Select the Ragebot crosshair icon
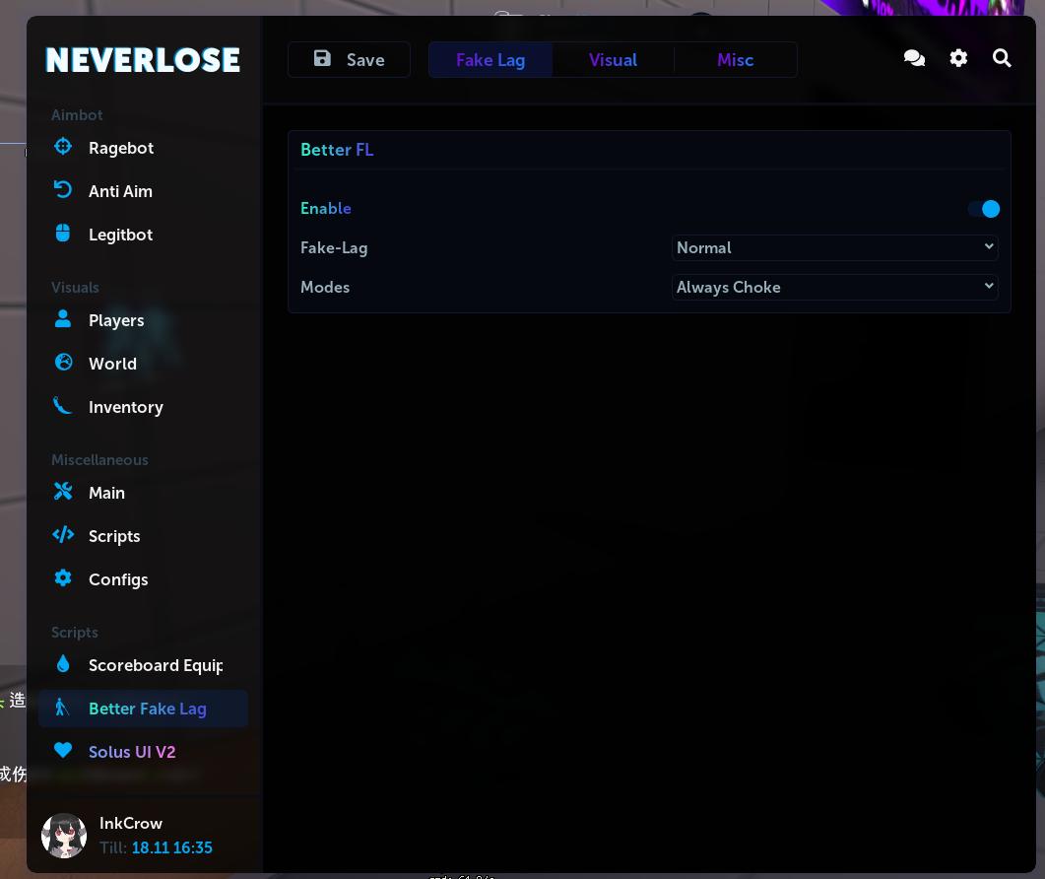Screen dimensions: 1045x879 (63, 145)
